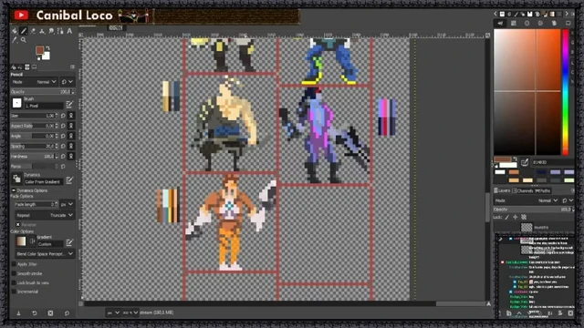
Task: Edit the Custom gradient
Action: 69,243
